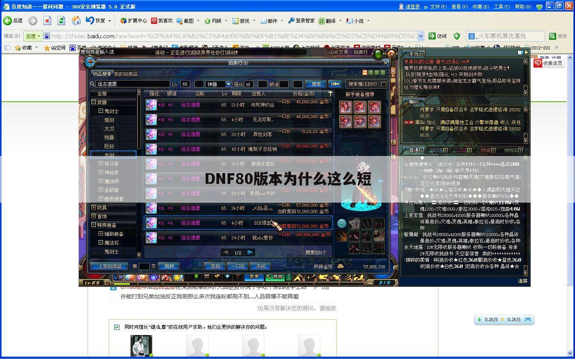Image resolution: width=575 pixels, height=359 pixels.
Task: Switch to the 物品搜索 tab
Action: click(x=102, y=74)
